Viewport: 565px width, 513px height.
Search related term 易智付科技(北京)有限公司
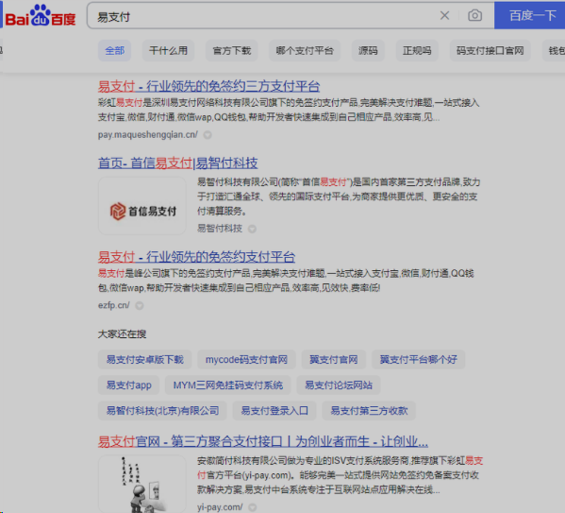pyautogui.click(x=162, y=411)
